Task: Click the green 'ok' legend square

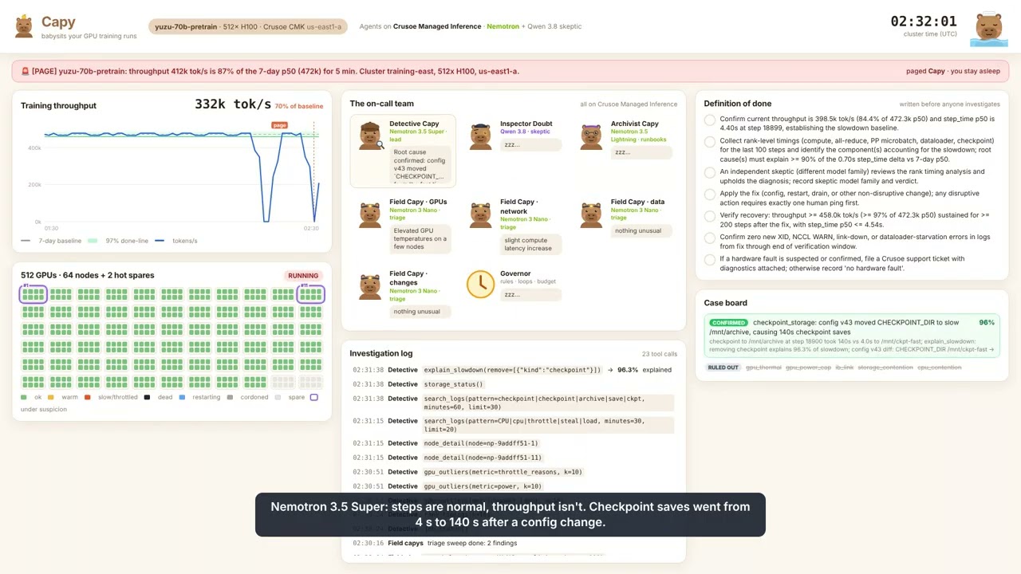Action: click(x=24, y=397)
